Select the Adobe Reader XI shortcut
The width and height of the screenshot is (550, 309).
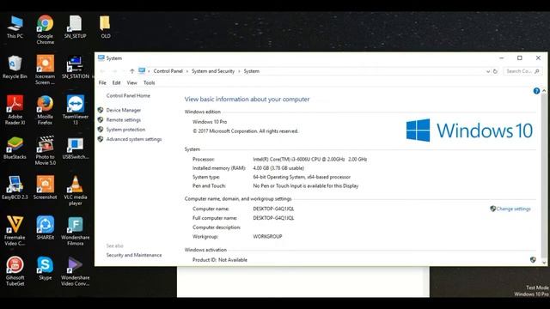(15, 111)
